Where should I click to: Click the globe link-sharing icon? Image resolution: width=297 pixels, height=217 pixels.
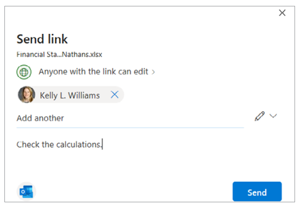(x=24, y=72)
